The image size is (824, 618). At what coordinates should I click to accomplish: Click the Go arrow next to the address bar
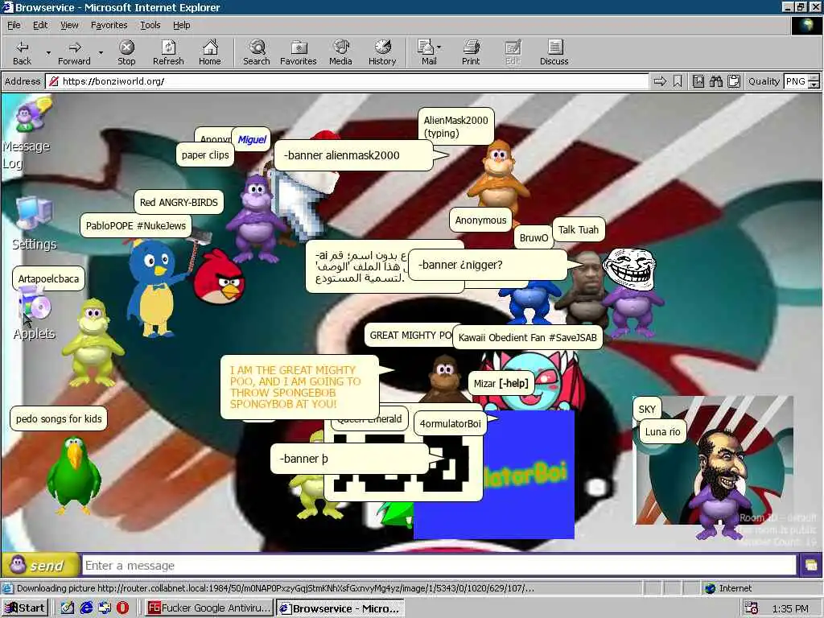[660, 81]
